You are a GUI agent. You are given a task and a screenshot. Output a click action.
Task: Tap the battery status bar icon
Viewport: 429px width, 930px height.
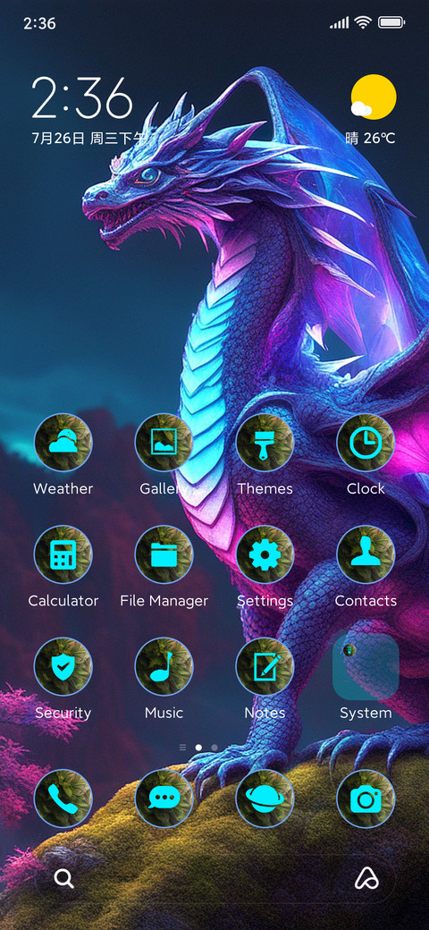click(391, 23)
